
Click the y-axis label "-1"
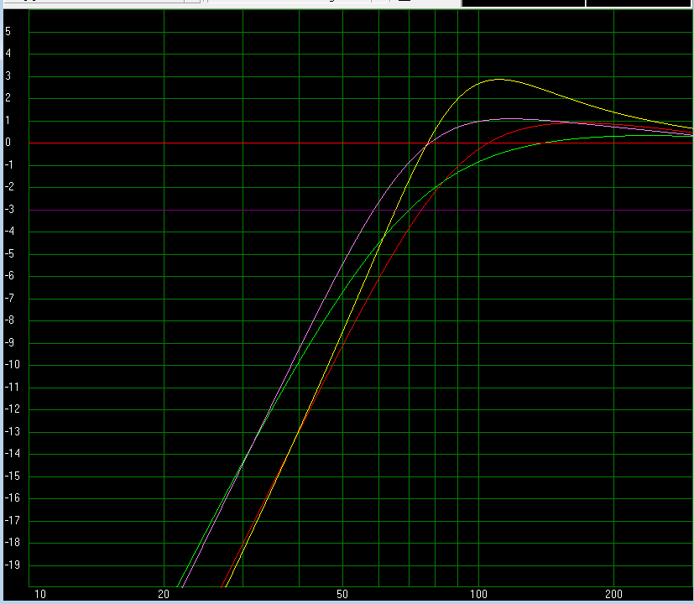click(x=9, y=165)
